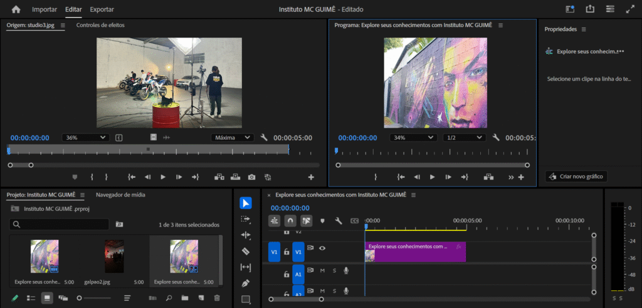Open Source monitor Máxima resolution dropdown
The height and width of the screenshot is (308, 642).
tap(233, 138)
